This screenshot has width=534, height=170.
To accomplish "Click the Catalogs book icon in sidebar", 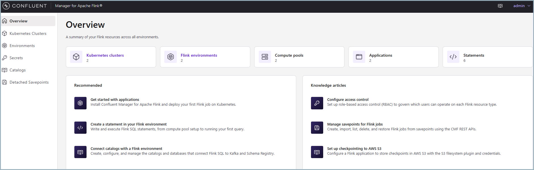I will click(5, 70).
